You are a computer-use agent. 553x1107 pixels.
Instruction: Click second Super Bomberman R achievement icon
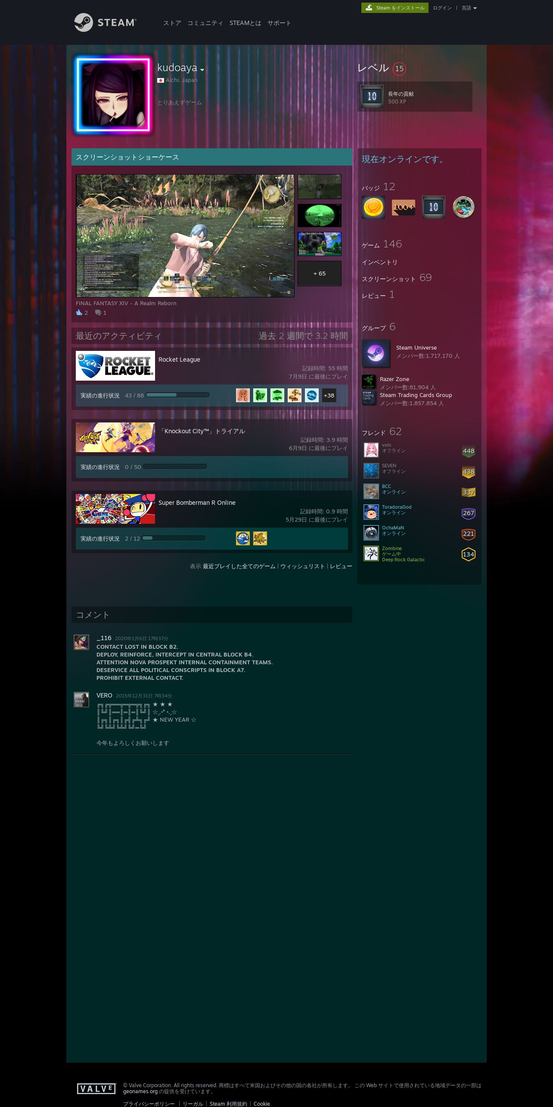tap(260, 538)
